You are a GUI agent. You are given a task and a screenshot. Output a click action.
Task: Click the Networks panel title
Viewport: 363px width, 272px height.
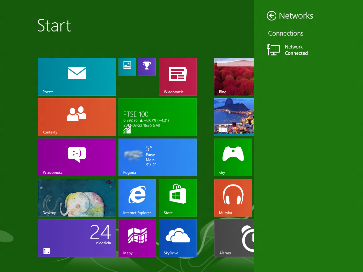(296, 16)
